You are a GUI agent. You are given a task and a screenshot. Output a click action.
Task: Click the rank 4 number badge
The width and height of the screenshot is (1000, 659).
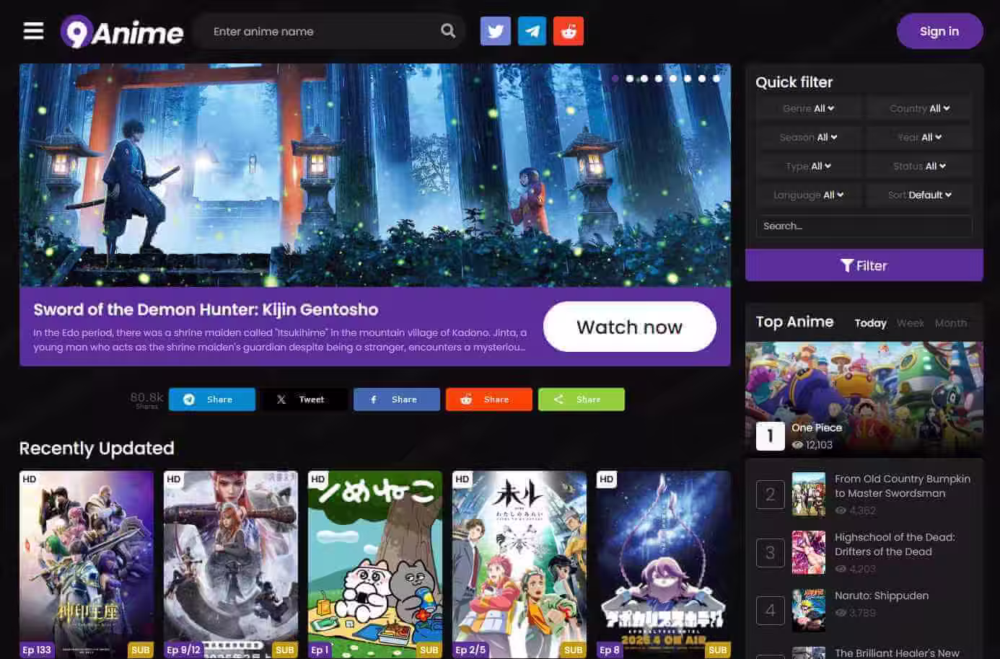point(770,611)
